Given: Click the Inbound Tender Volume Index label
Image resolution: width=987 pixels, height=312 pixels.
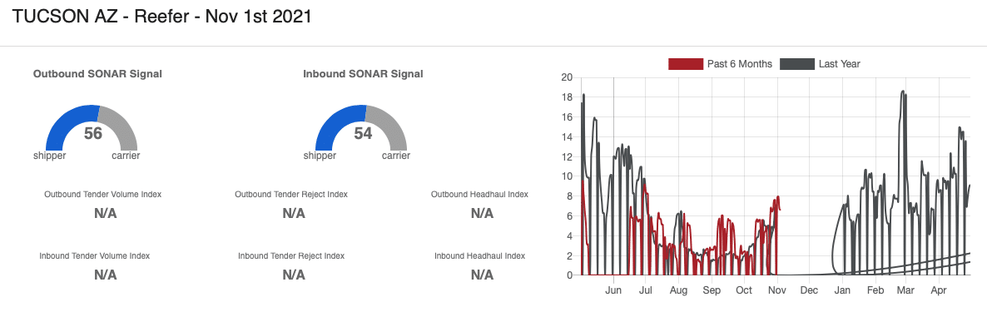Looking at the screenshot, I should pos(94,256).
